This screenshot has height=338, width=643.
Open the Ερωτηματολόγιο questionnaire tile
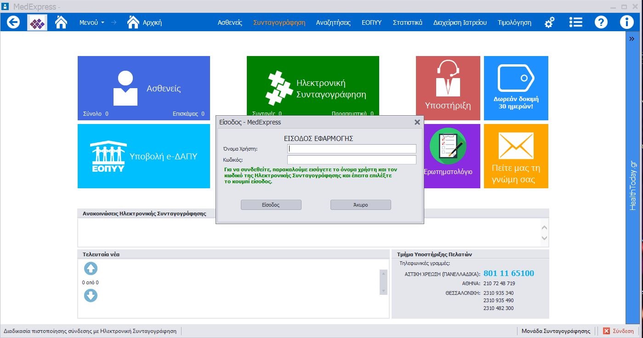click(452, 156)
